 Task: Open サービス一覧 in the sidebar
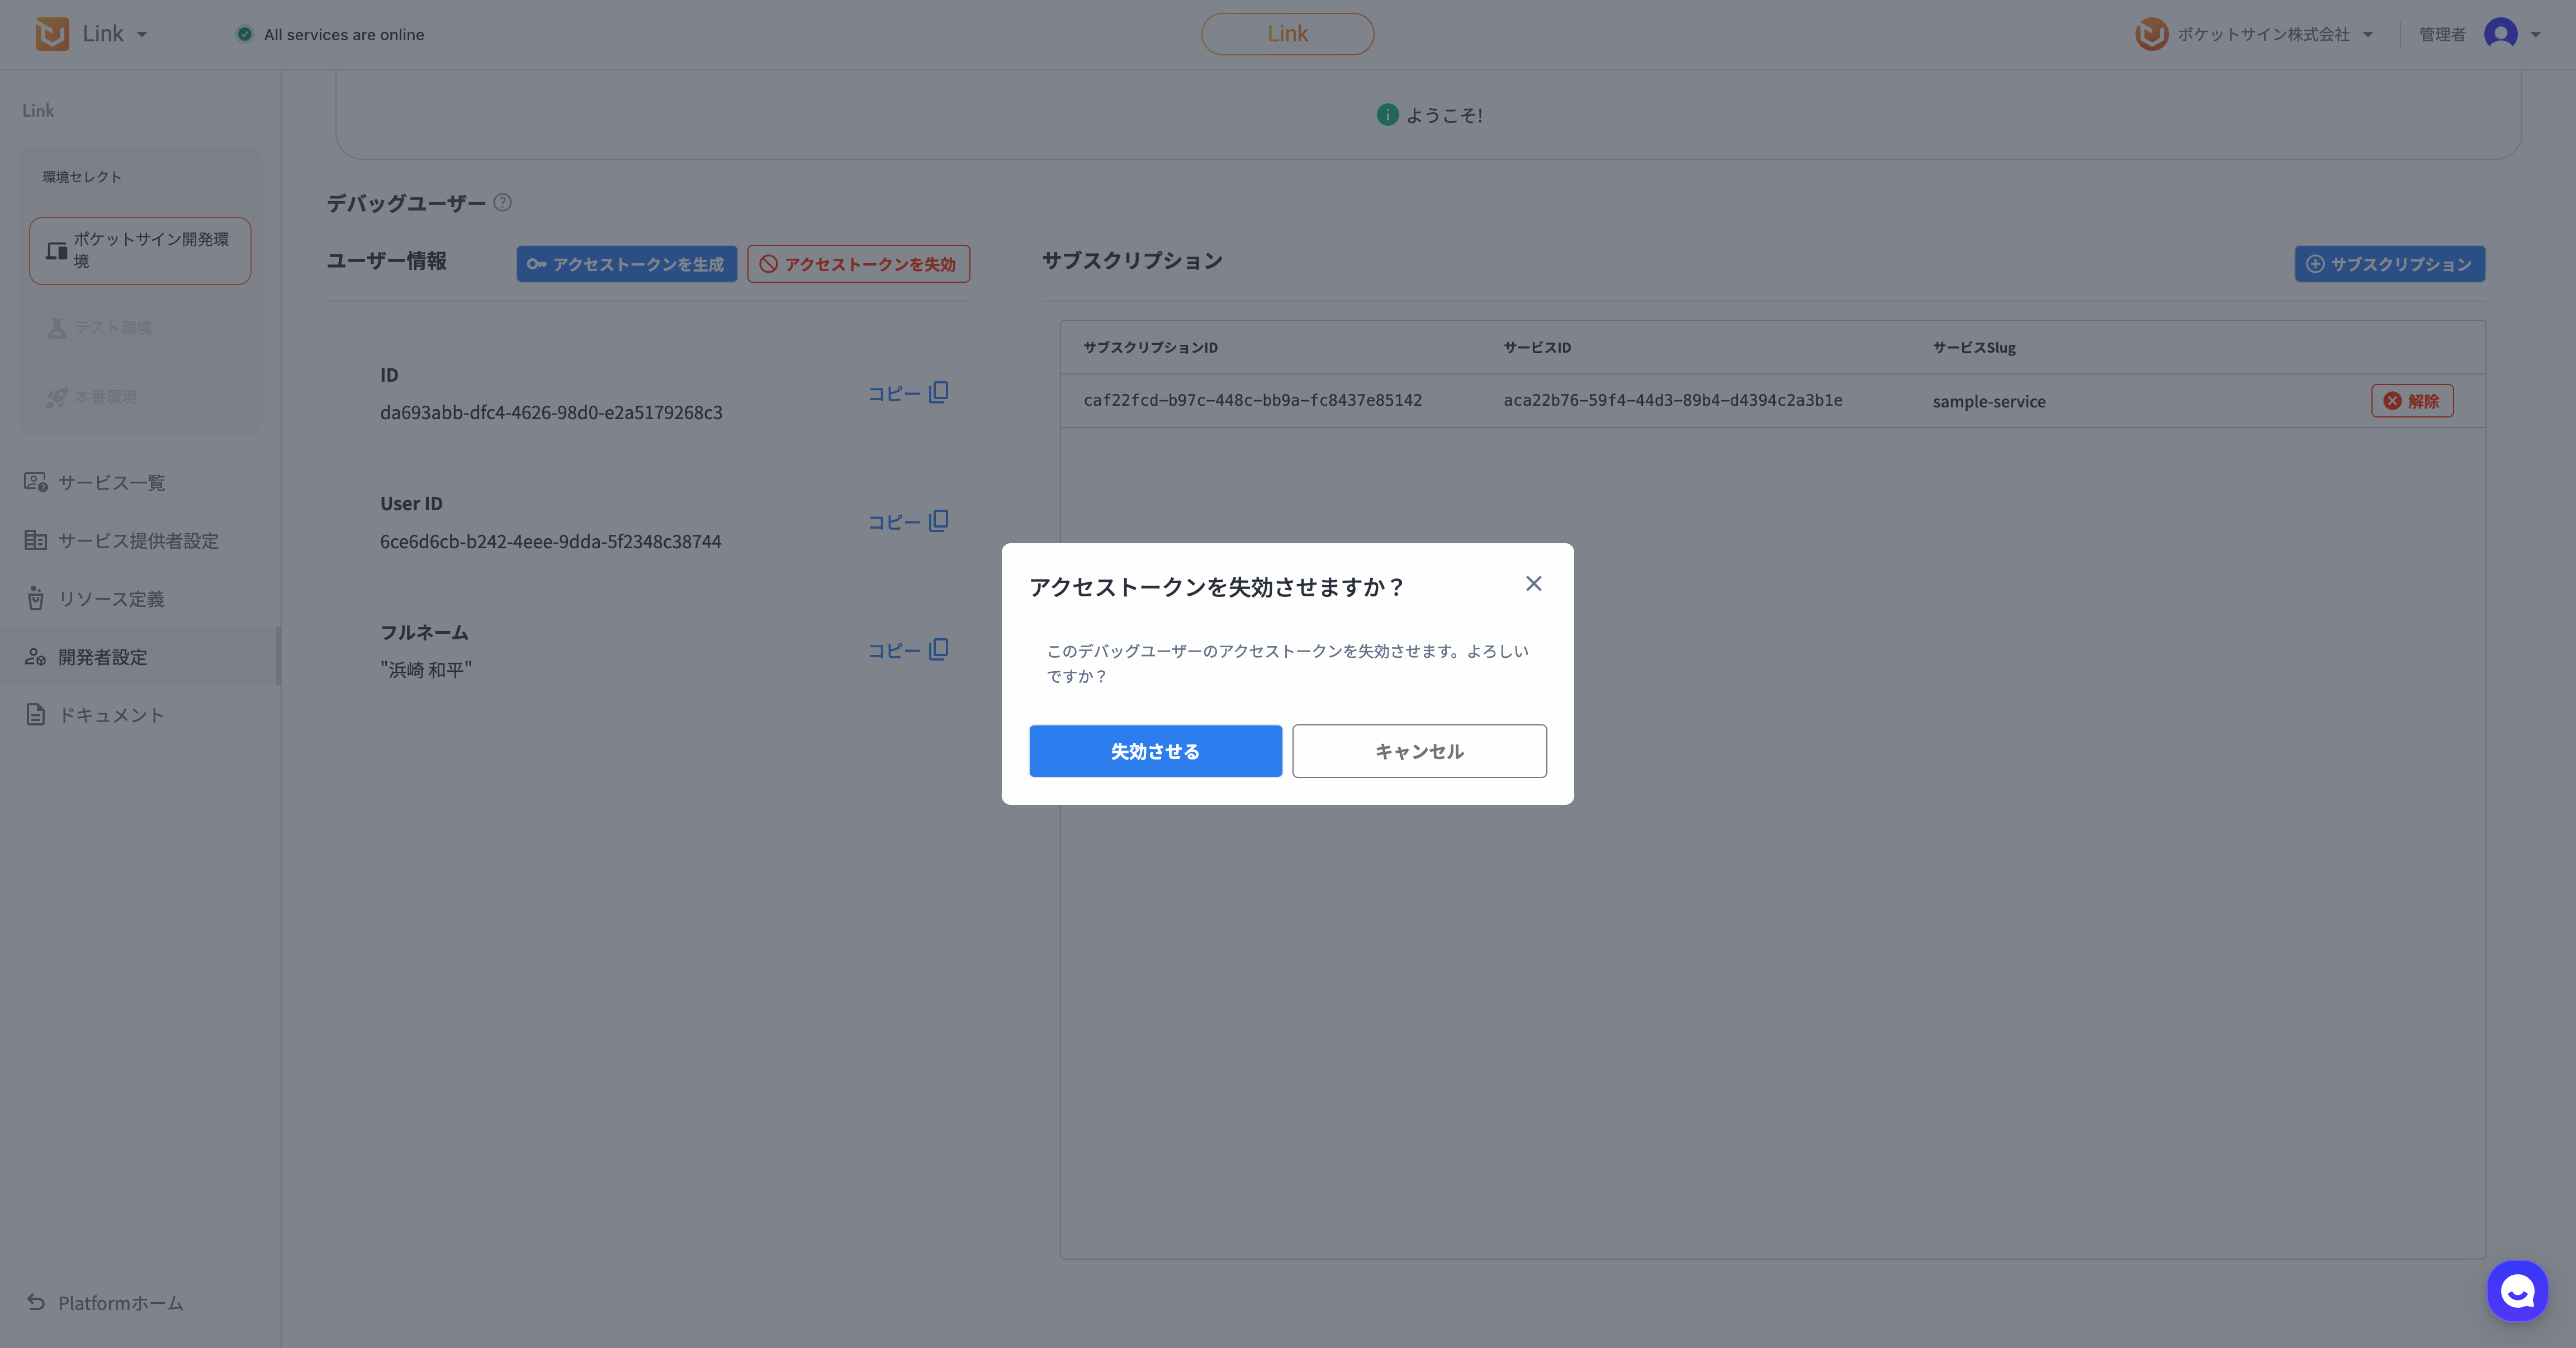pos(111,483)
